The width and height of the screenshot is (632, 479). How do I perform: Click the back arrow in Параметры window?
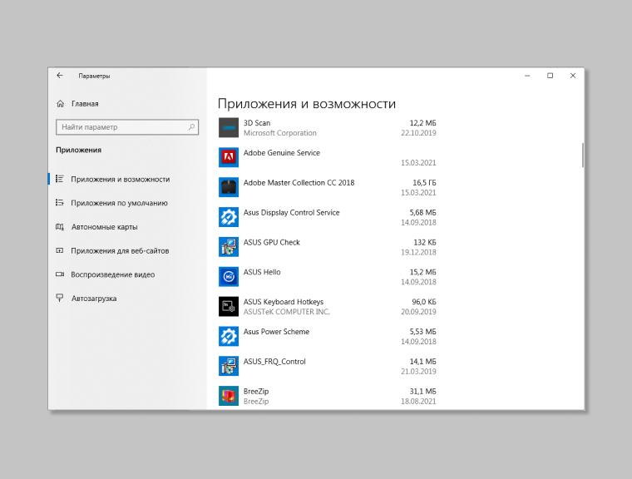[60, 76]
